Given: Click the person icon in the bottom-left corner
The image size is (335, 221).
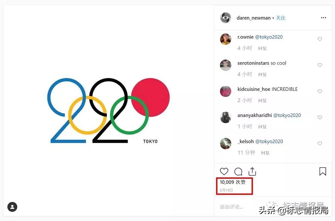Looking at the screenshot, I should coord(12,207).
